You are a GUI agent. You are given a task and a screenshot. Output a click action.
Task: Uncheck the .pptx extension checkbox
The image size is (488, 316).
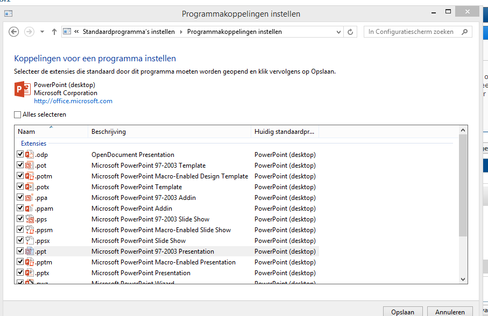click(20, 272)
